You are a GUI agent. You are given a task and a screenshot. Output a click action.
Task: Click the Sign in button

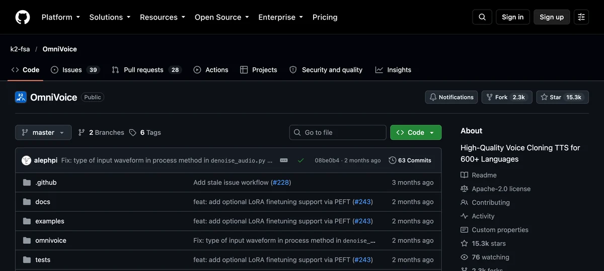point(513,17)
